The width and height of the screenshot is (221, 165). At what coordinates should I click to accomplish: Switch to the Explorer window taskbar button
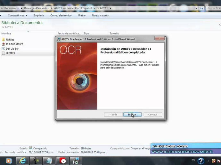[49, 161]
